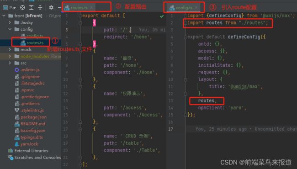Image resolution: width=297 pixels, height=169 pixels.
Task: Click the .stylelintrc.js file icon
Action: 17,110
